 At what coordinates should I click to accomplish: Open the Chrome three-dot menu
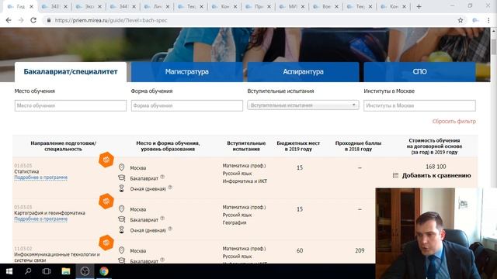point(488,20)
